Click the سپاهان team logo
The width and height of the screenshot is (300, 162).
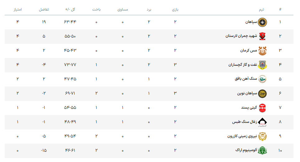262,22
